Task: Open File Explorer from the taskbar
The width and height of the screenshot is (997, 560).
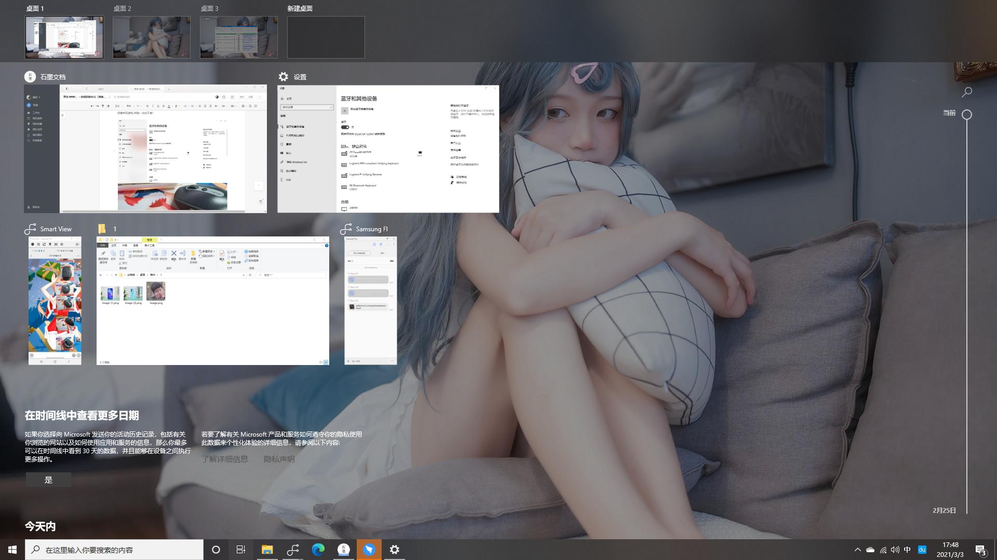Action: point(267,550)
